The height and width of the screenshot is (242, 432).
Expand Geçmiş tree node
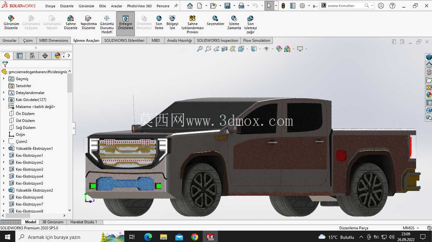coord(4,79)
